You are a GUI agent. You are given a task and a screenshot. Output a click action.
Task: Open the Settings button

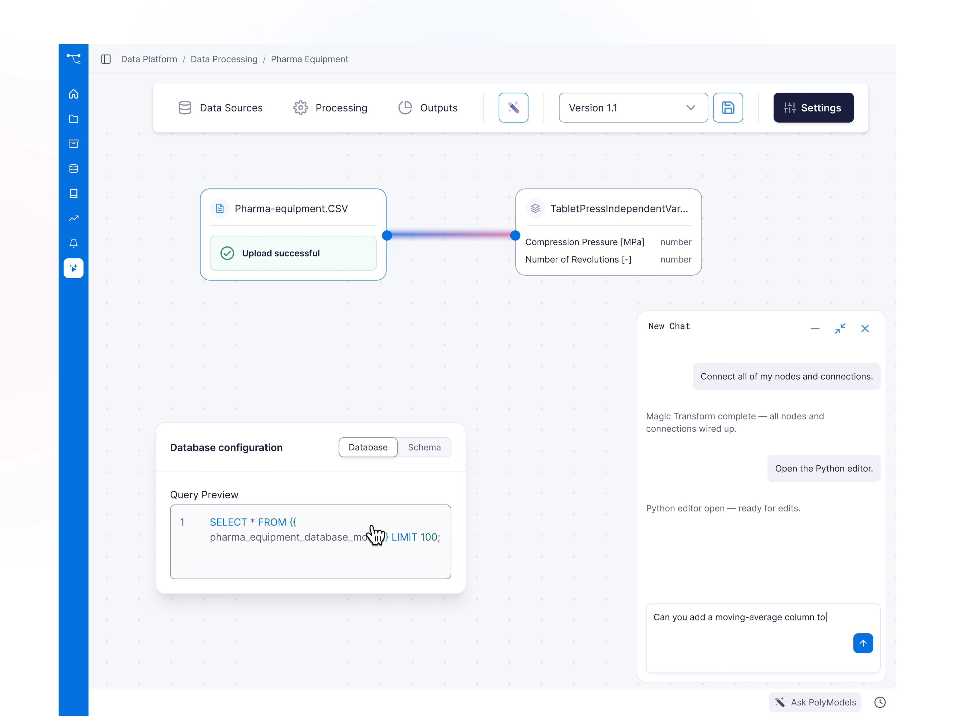click(813, 108)
